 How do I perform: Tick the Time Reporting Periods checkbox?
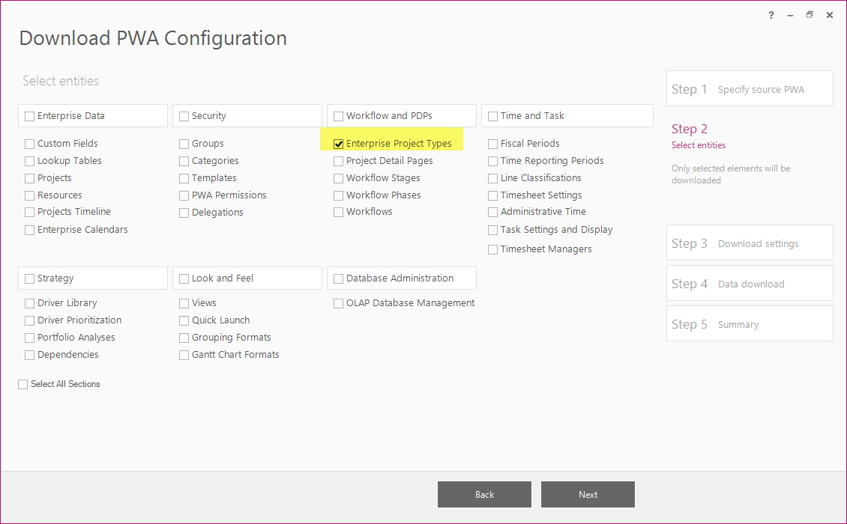click(492, 162)
